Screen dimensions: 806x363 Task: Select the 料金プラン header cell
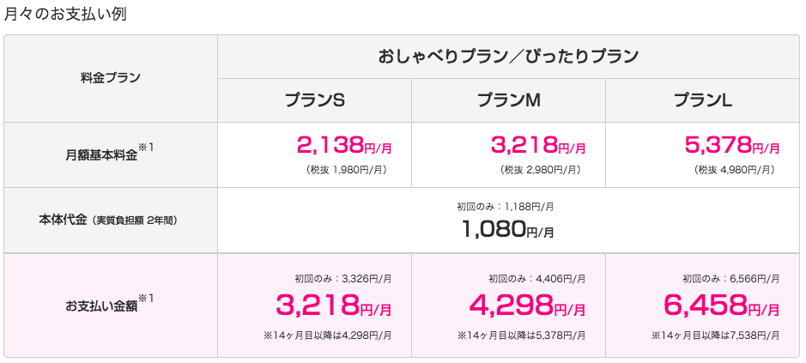(110, 78)
